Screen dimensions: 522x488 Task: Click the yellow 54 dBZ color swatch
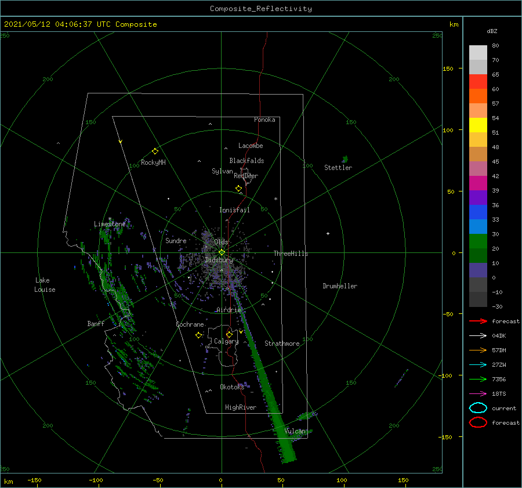[478, 125]
